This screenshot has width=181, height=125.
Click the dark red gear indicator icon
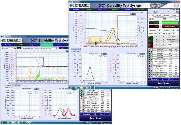click(x=150, y=46)
